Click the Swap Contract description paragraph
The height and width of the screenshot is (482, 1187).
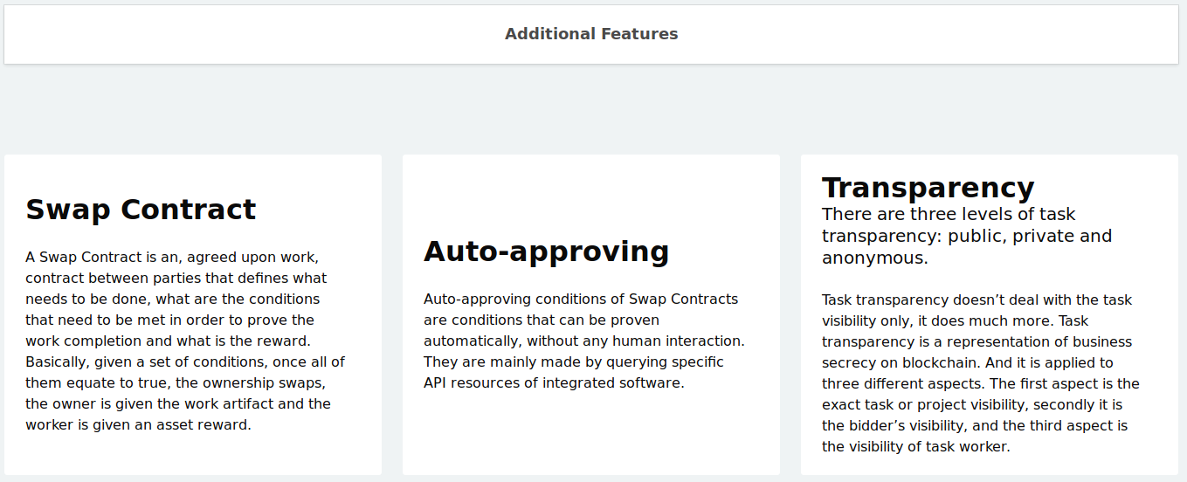click(185, 341)
